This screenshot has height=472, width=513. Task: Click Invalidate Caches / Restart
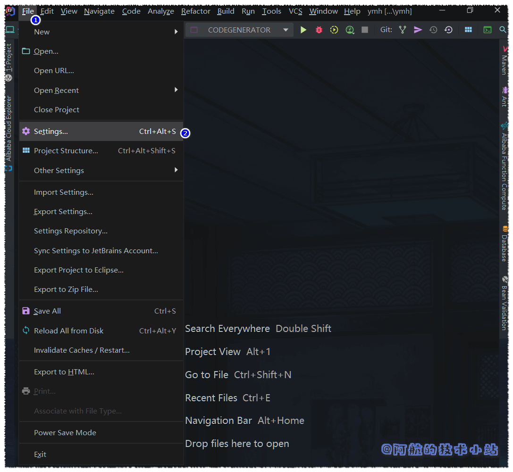tap(81, 350)
